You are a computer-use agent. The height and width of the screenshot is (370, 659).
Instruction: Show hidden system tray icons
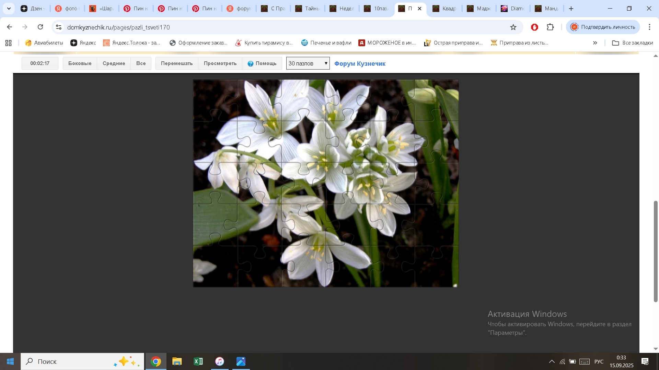[x=552, y=361]
